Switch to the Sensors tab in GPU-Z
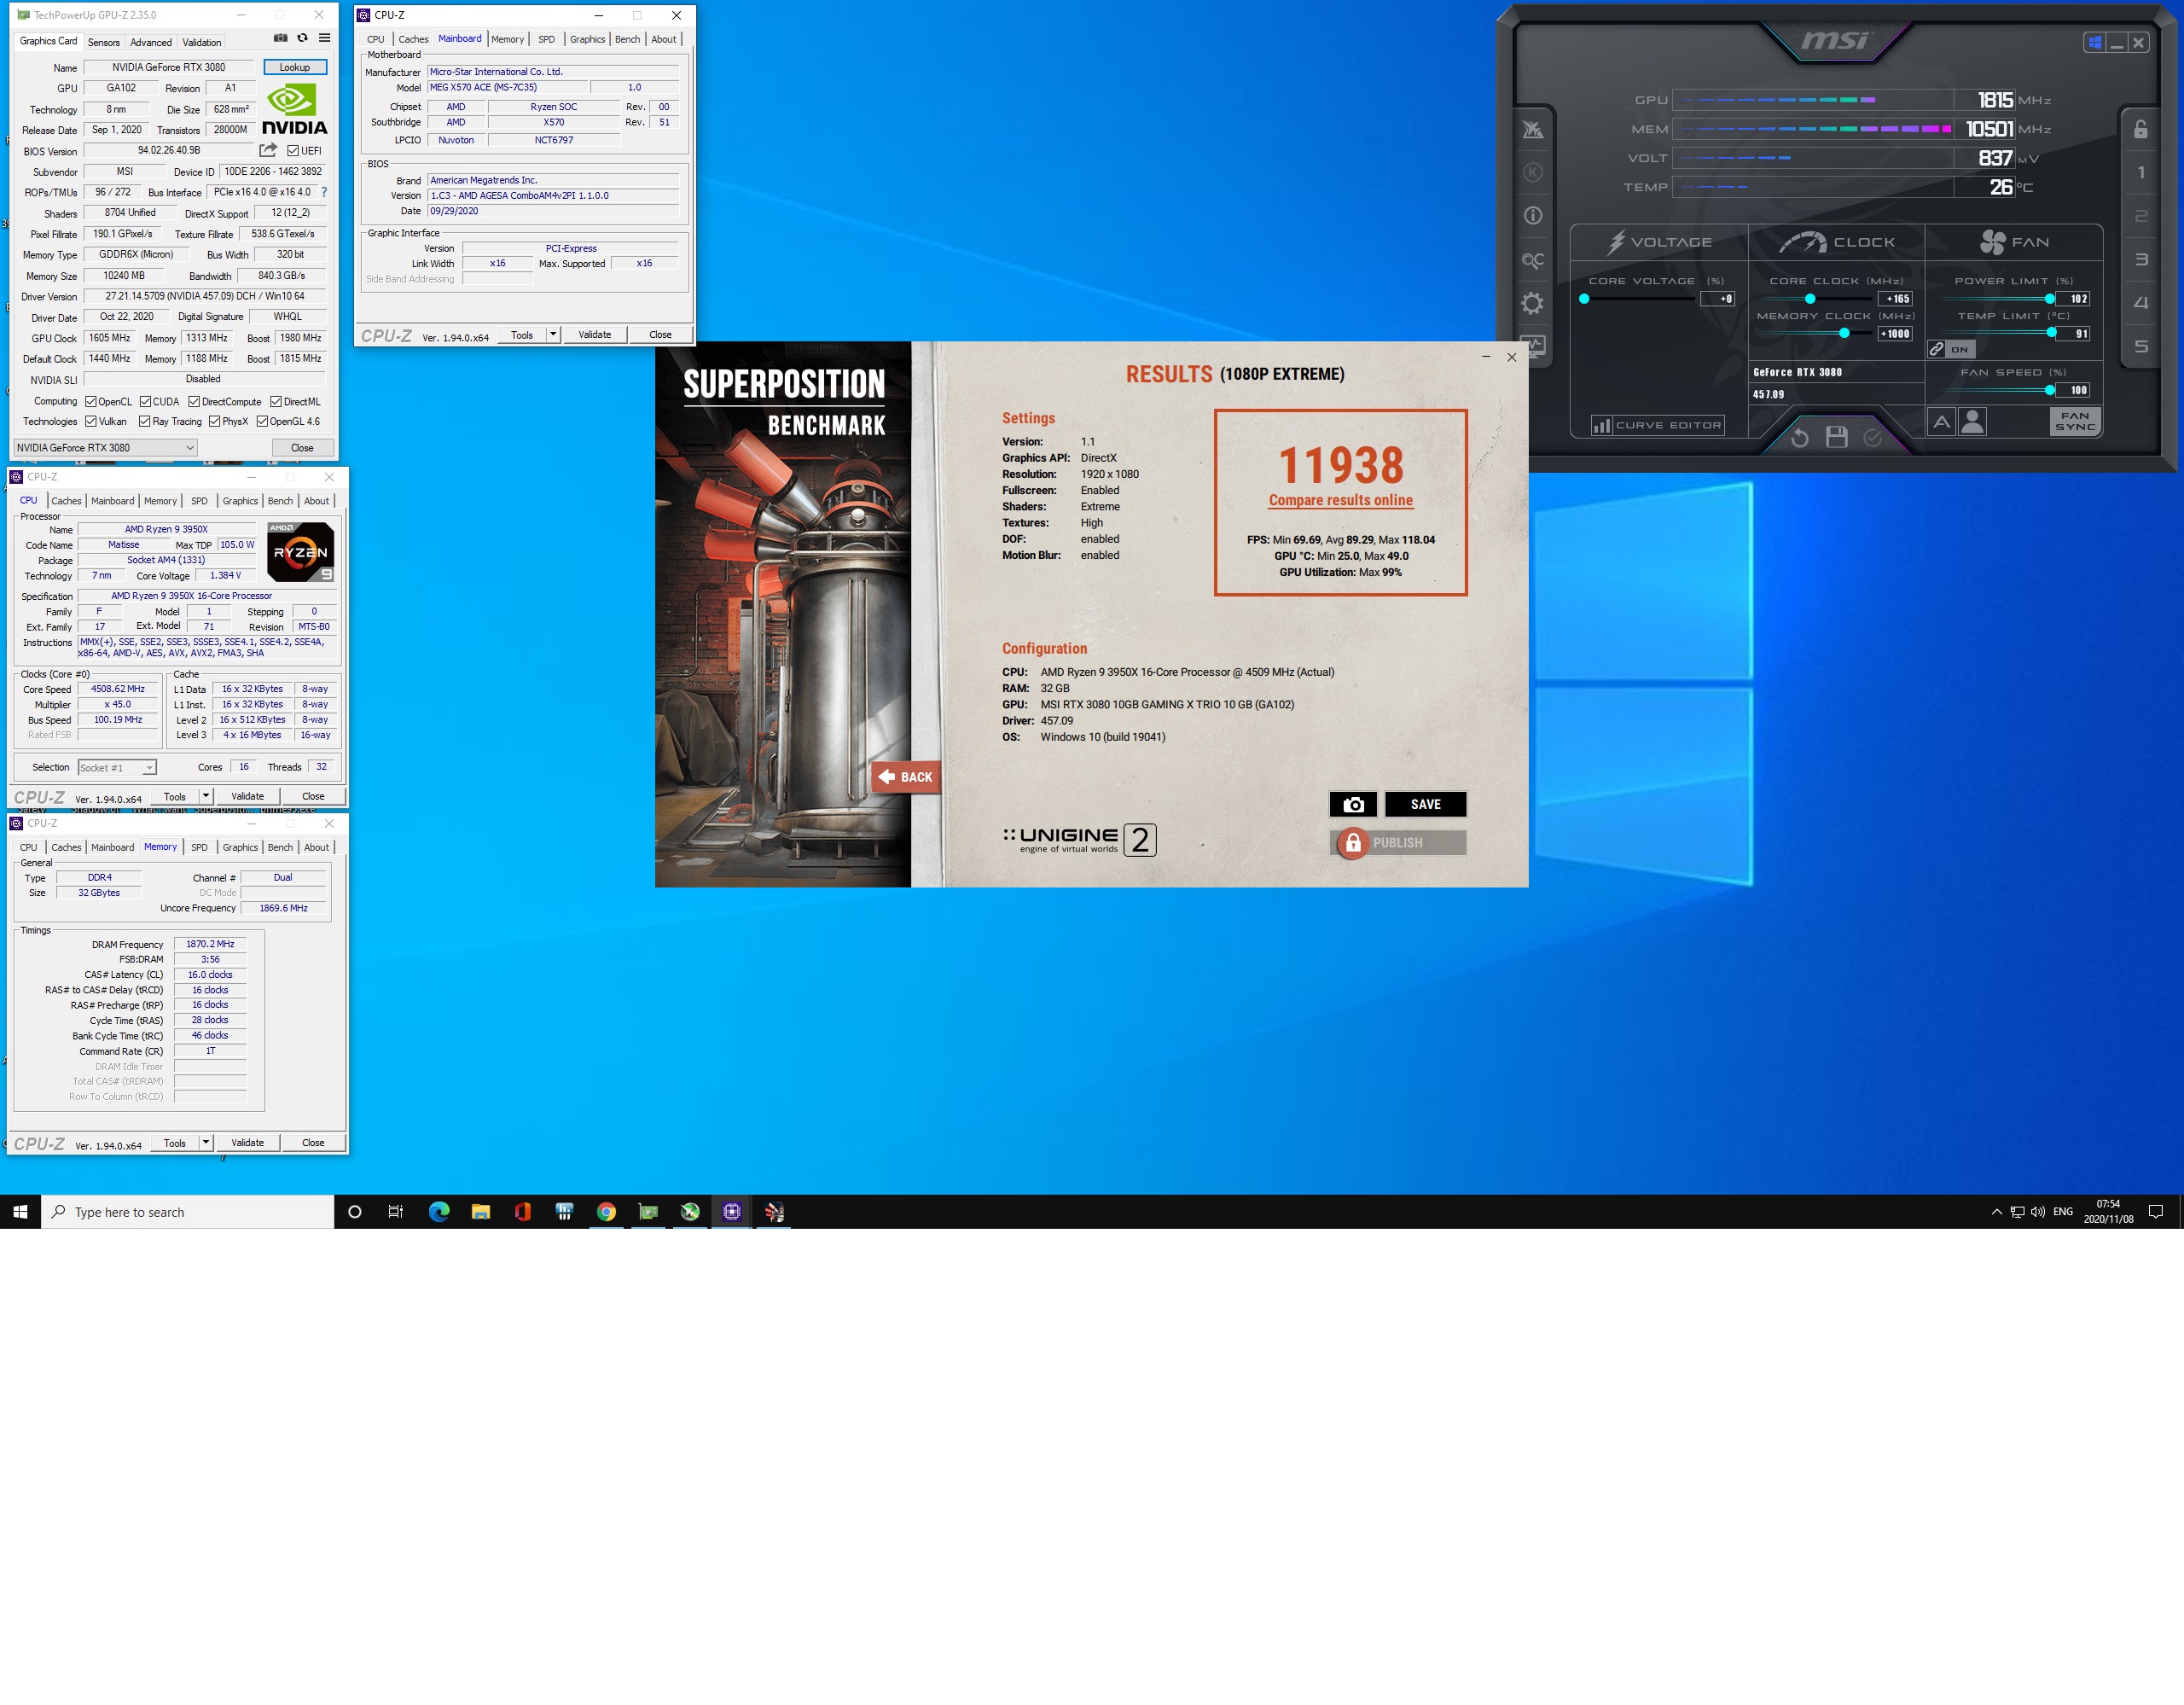The width and height of the screenshot is (2184, 1705). (103, 42)
